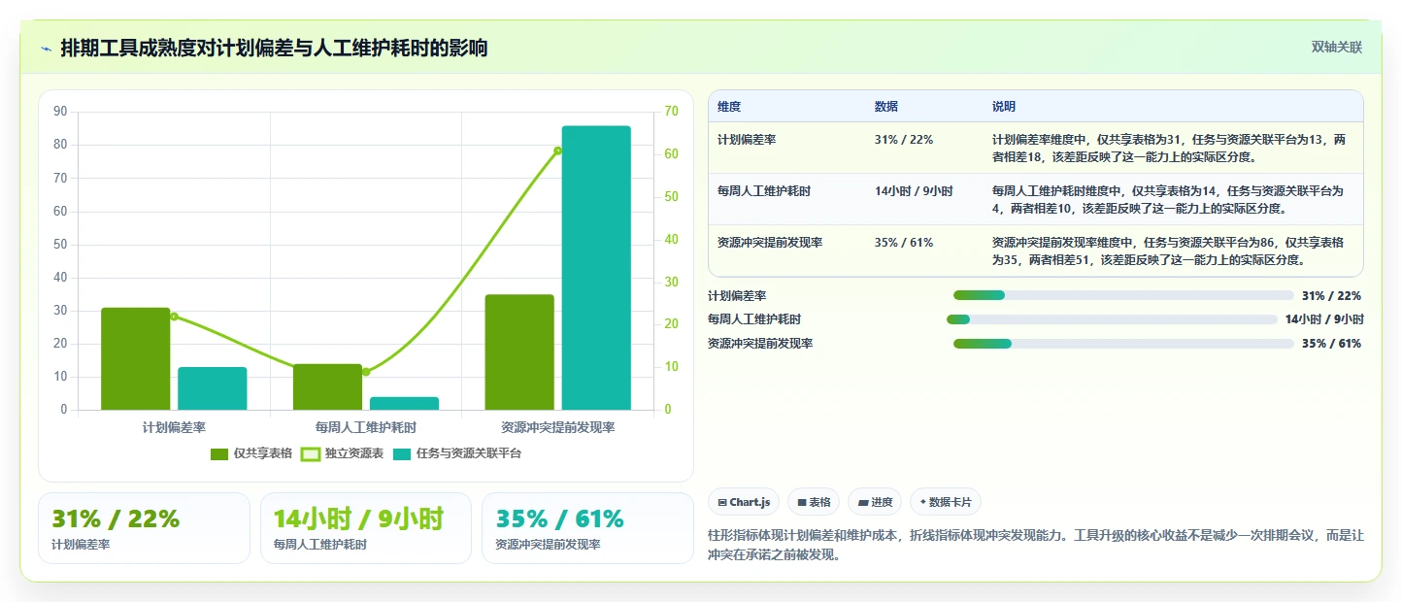
Task: Click the 数据卡片 tag chip
Action: pyautogui.click(x=946, y=502)
